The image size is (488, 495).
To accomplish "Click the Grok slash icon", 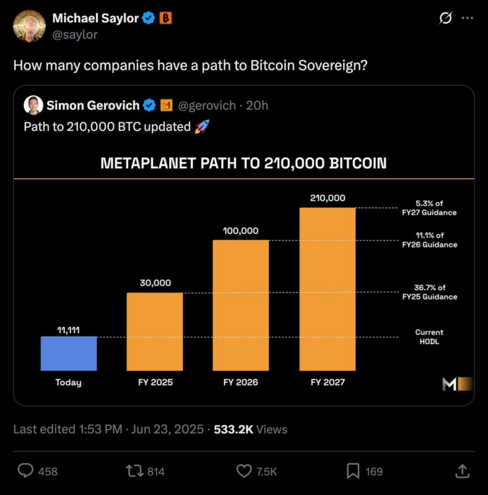I will [445, 19].
